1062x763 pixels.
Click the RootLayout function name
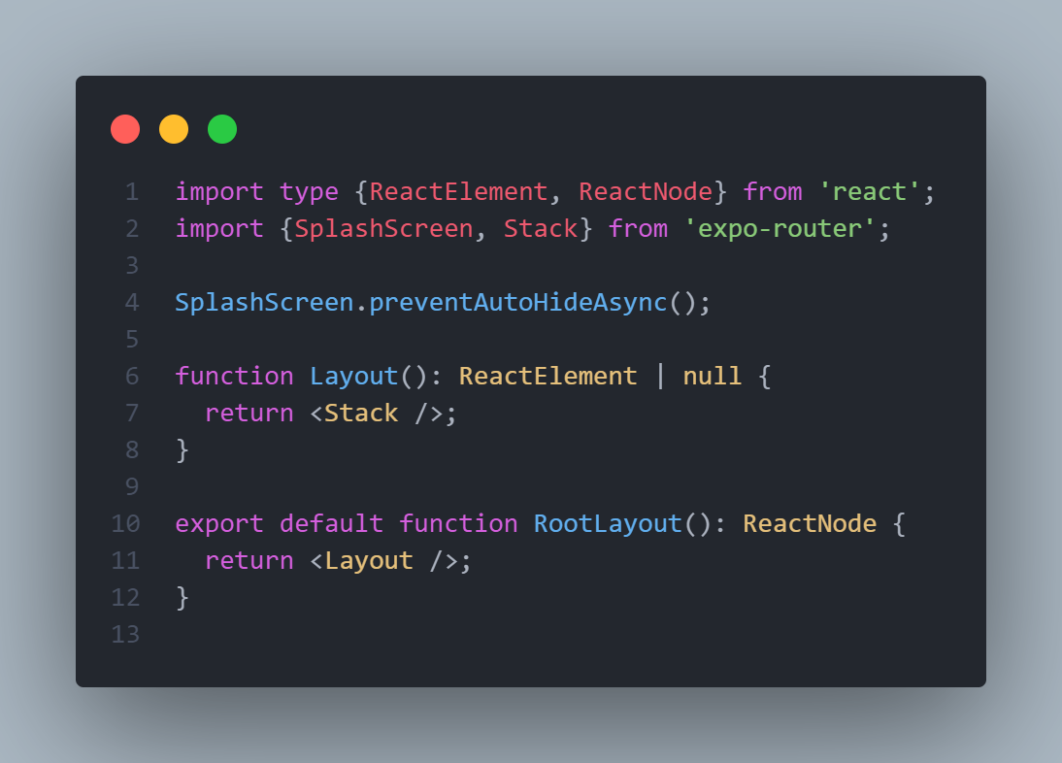608,524
